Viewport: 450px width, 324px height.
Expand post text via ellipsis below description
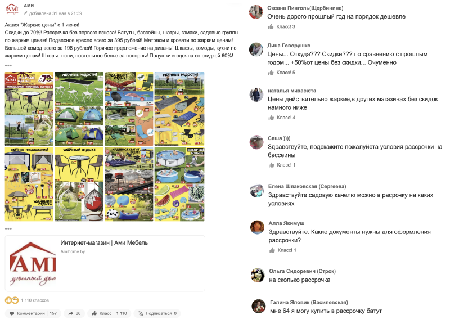[8, 65]
